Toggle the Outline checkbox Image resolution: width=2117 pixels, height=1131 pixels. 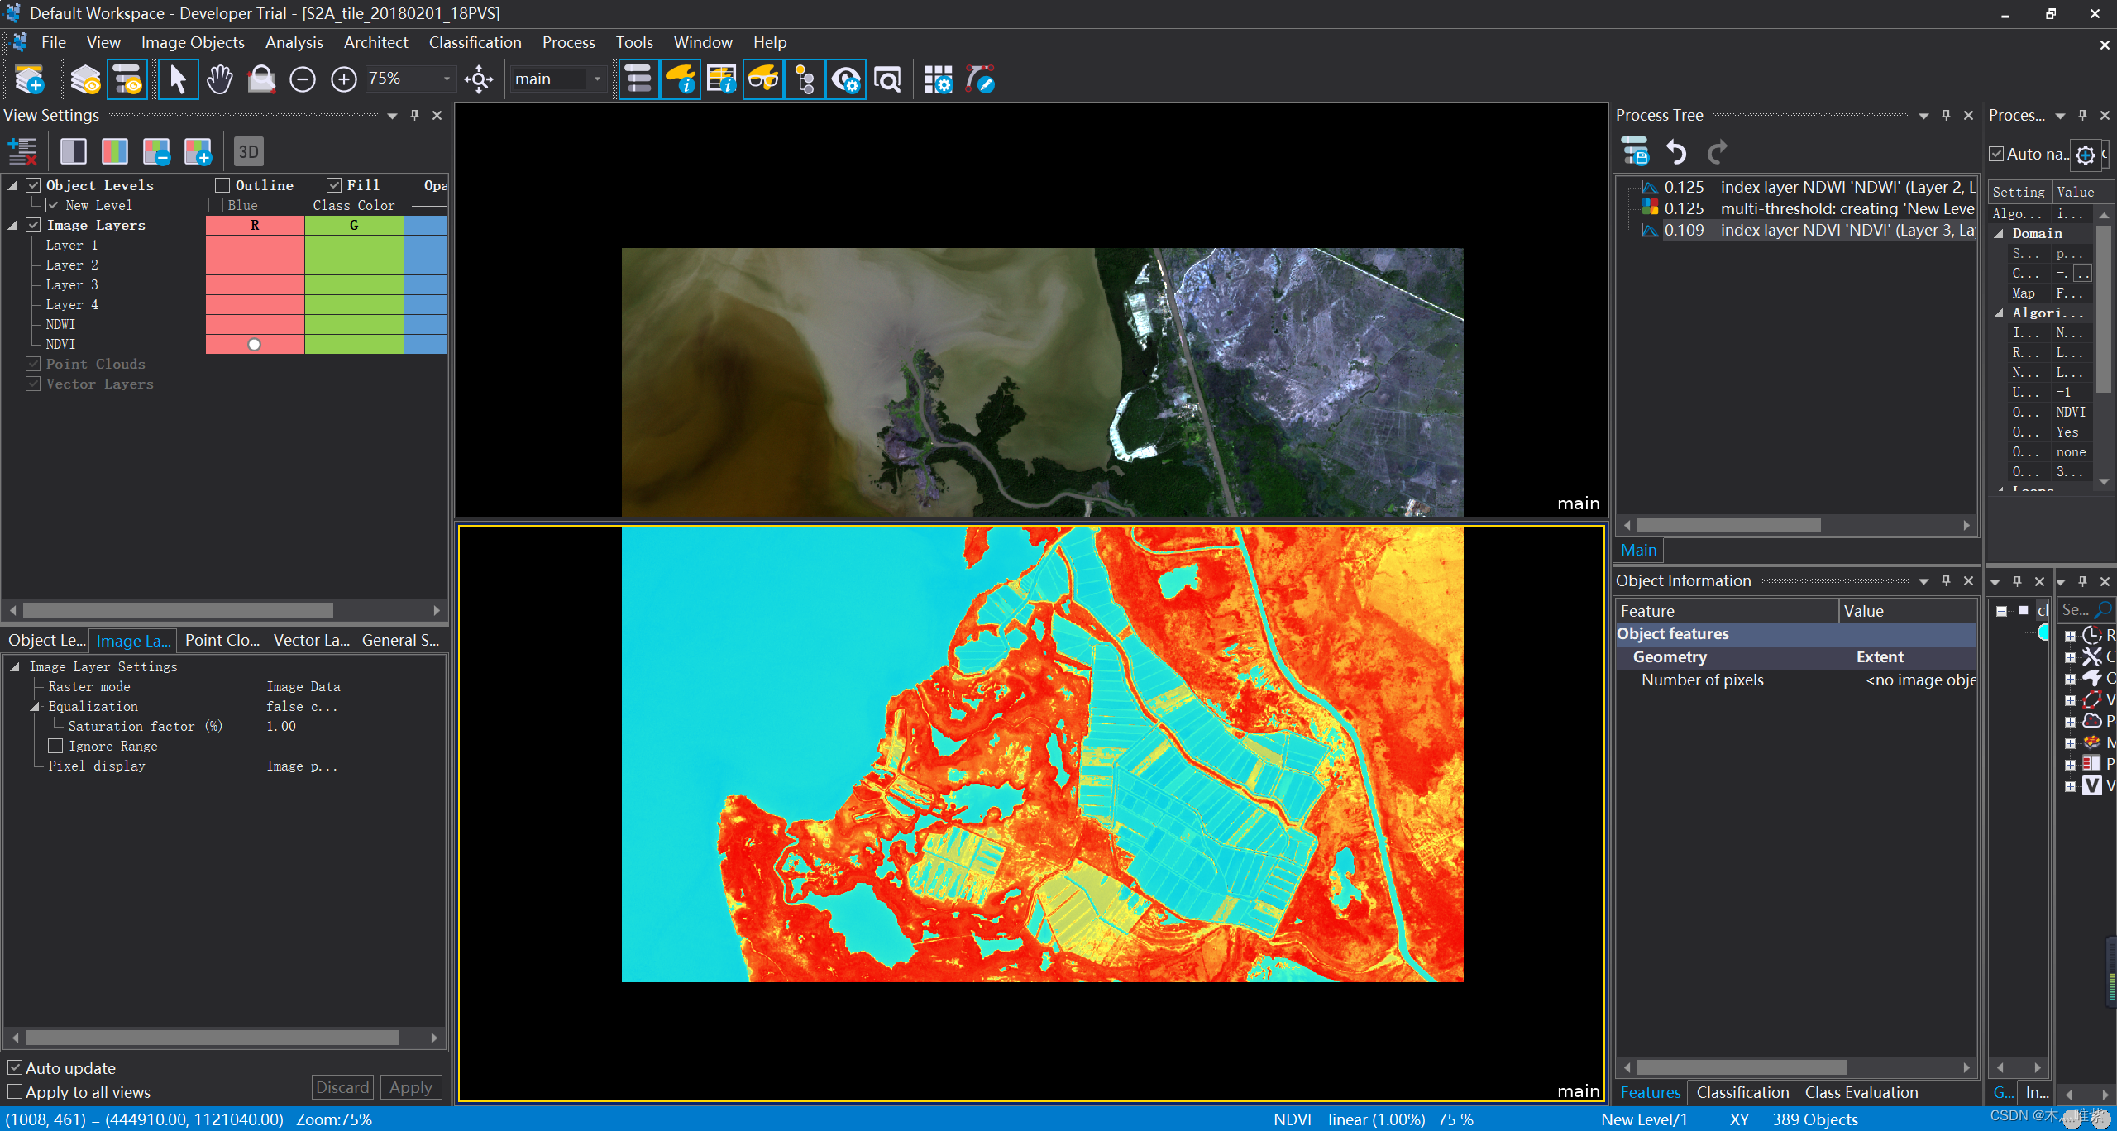[222, 185]
